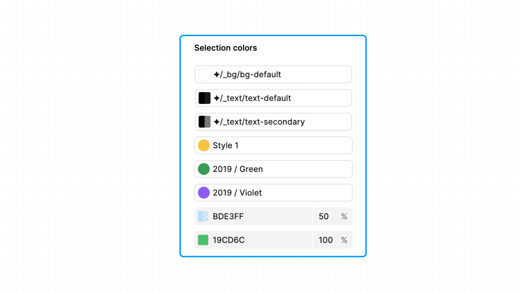Click the 50 opacity value field
This screenshot has height=292, width=520.
[324, 216]
